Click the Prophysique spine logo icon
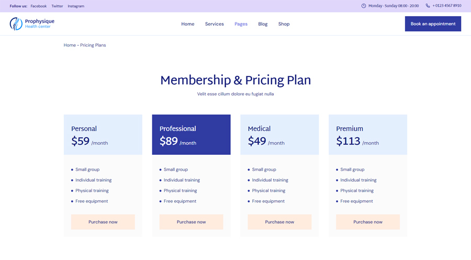The width and height of the screenshot is (471, 260). (x=16, y=24)
